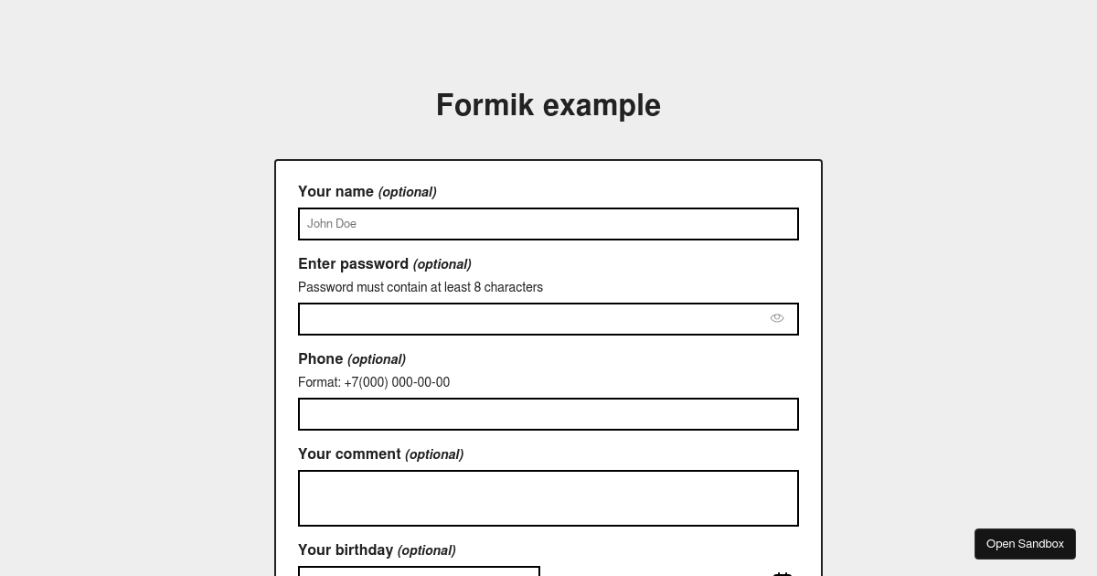This screenshot has height=576, width=1097.
Task: Click the password length requirement hint text
Action: [421, 287]
